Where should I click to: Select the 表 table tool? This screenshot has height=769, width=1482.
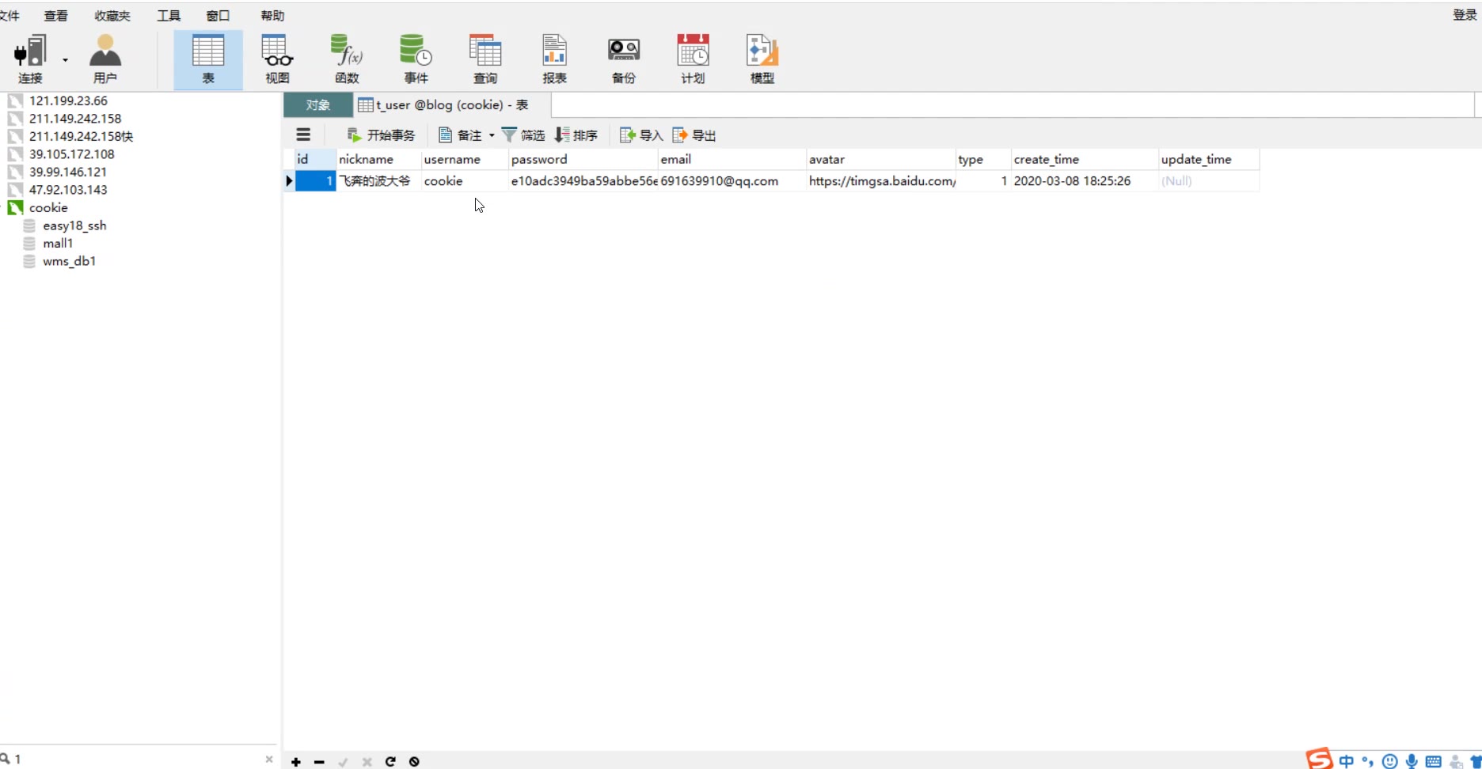pyautogui.click(x=208, y=59)
